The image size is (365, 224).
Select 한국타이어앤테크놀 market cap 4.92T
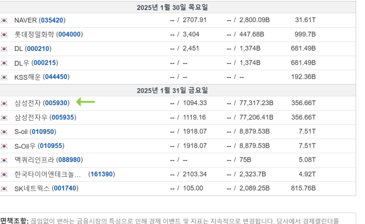(307, 174)
